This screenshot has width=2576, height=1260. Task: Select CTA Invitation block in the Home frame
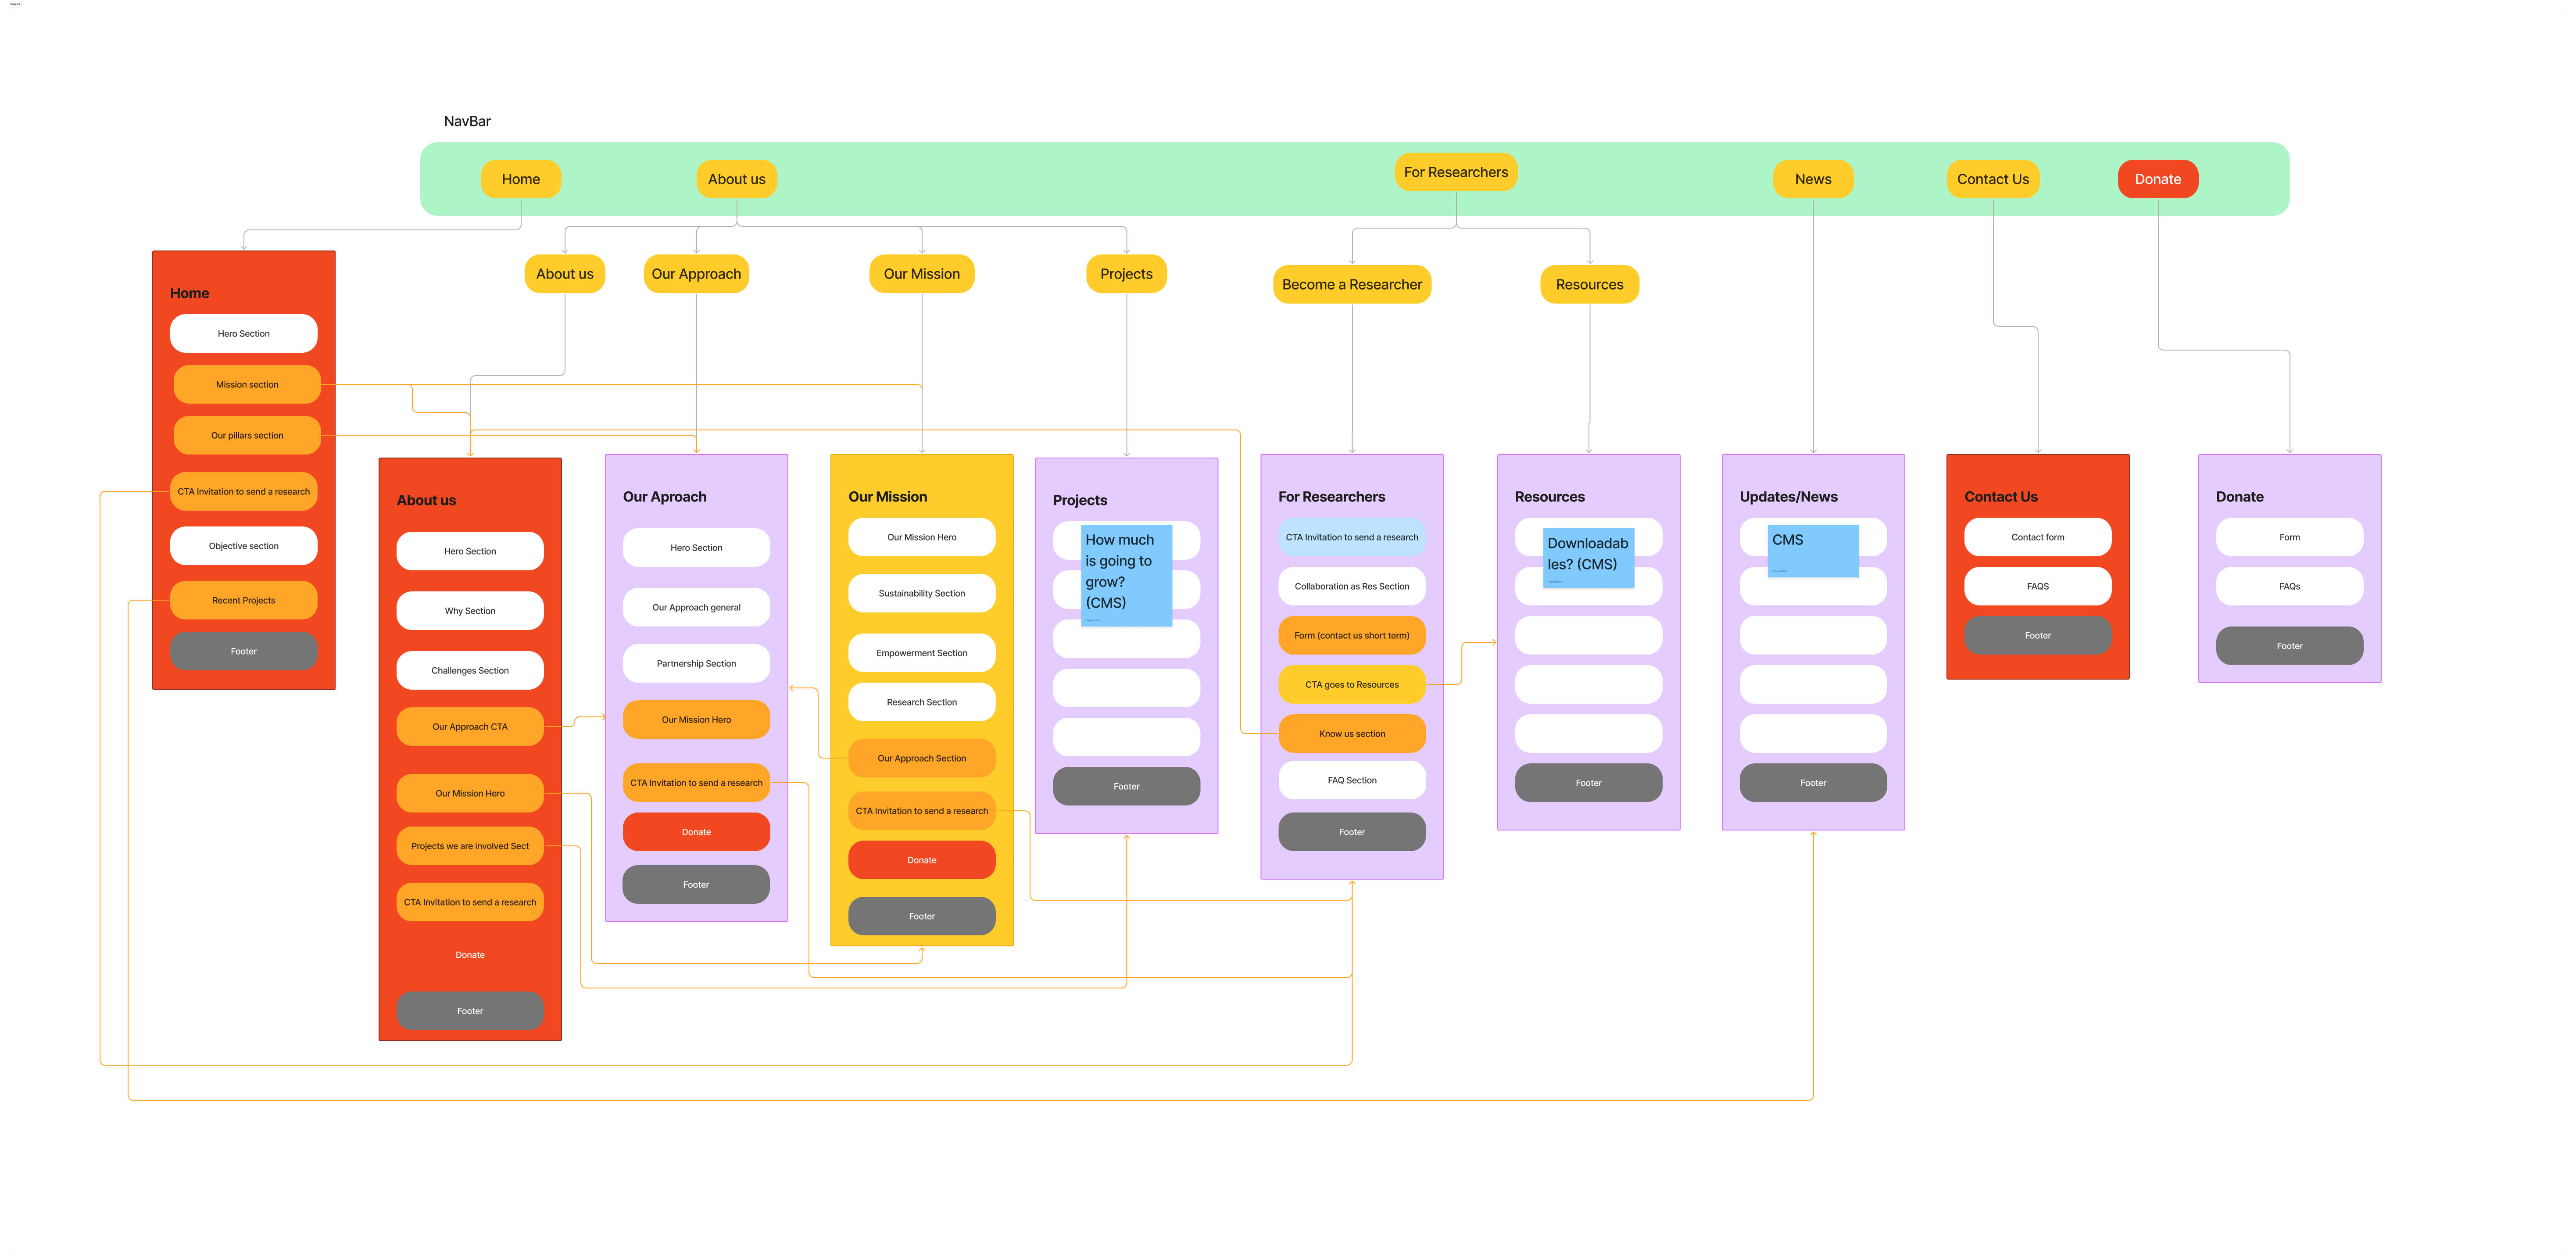click(x=243, y=491)
